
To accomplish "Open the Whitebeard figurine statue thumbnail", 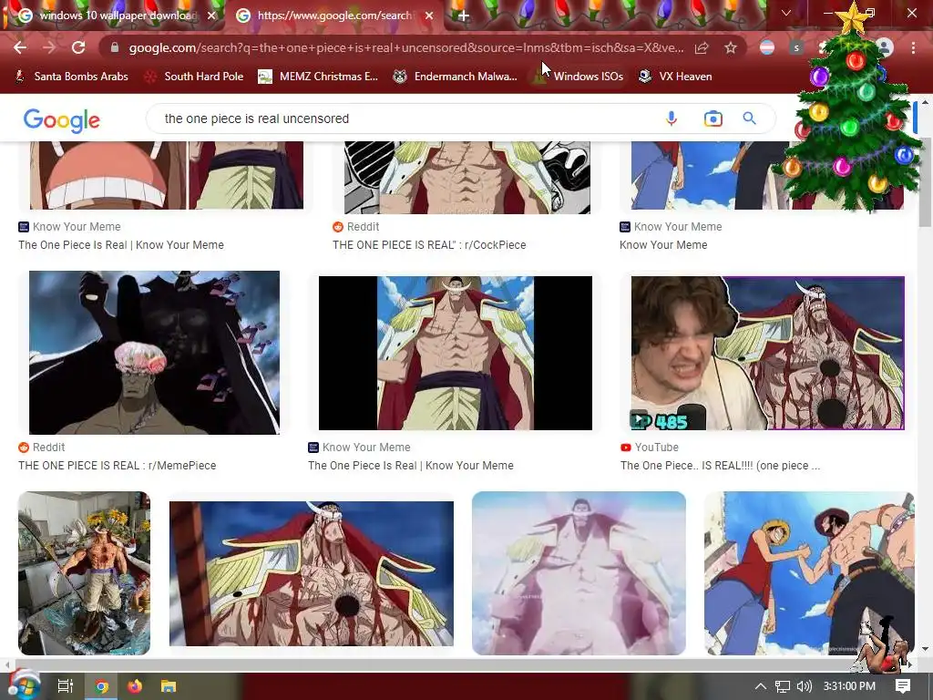I will coord(84,573).
